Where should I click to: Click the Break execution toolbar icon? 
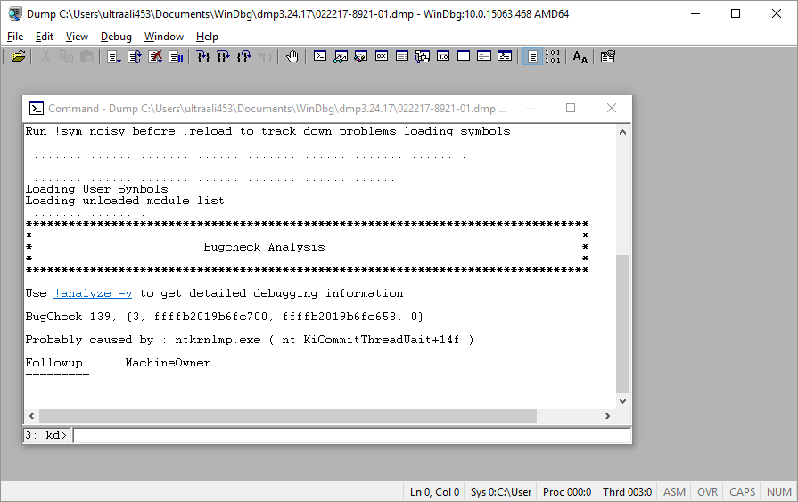[176, 56]
